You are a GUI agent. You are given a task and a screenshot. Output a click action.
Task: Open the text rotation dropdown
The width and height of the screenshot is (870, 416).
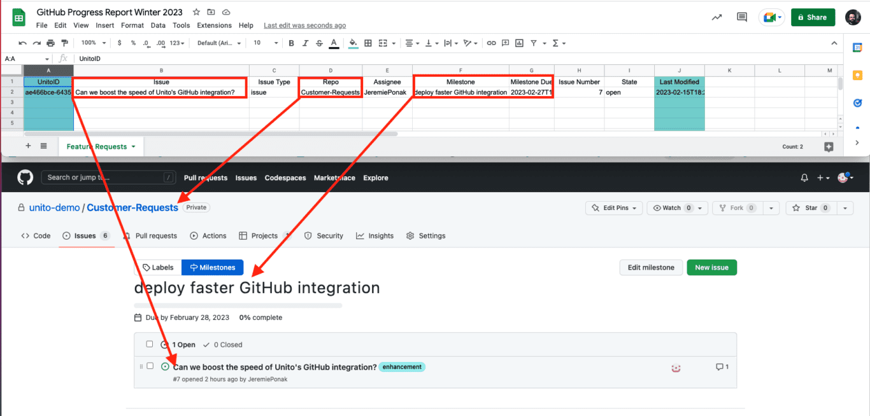pyautogui.click(x=471, y=43)
